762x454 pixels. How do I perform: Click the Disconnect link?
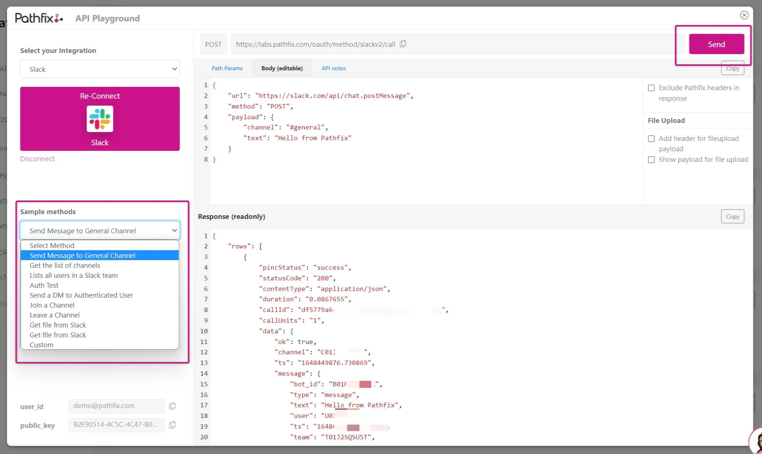(x=37, y=159)
